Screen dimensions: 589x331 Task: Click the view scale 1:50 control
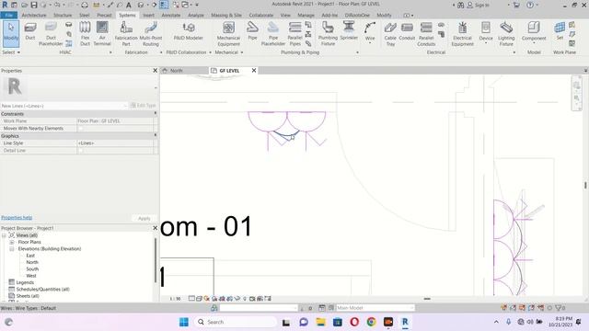175,299
